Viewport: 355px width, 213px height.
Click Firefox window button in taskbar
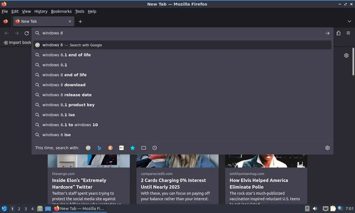[x=80, y=209]
